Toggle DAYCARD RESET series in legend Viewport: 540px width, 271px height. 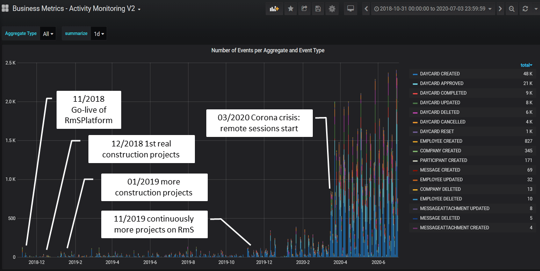click(437, 132)
